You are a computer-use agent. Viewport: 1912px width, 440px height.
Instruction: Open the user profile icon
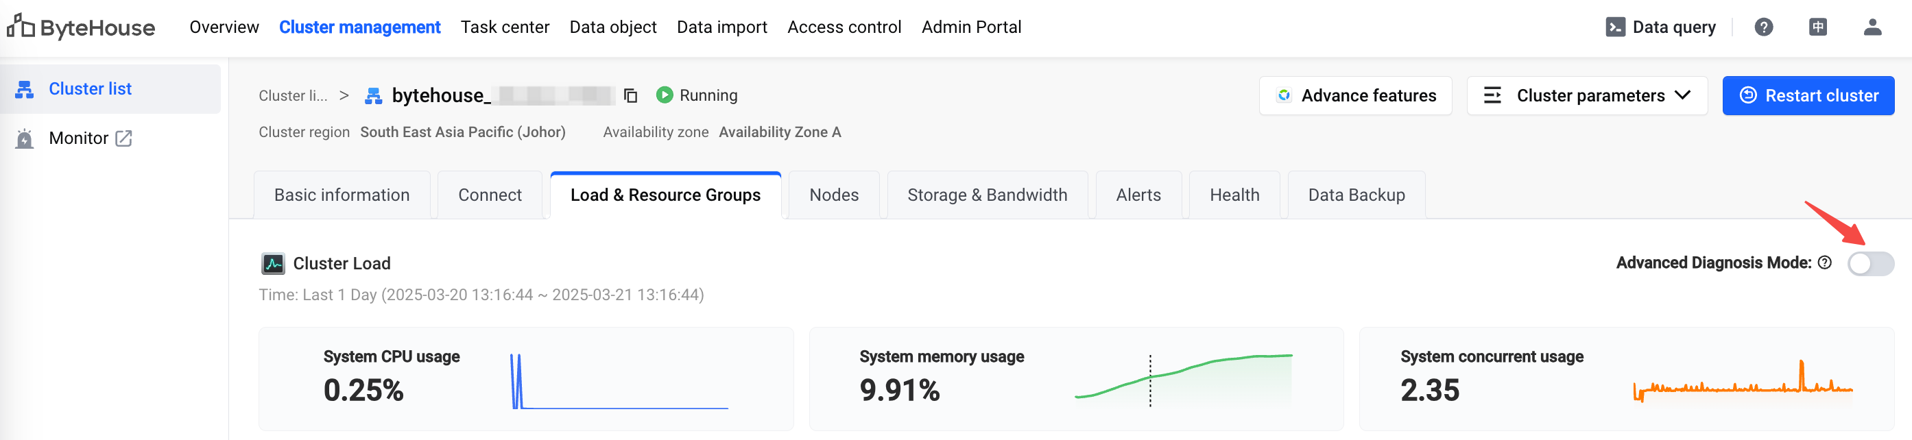point(1872,27)
